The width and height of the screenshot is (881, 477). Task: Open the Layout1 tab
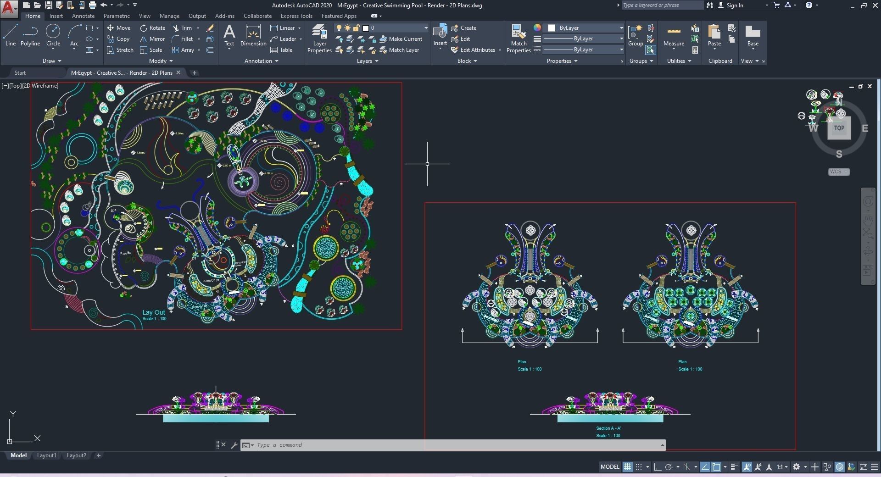click(46, 455)
